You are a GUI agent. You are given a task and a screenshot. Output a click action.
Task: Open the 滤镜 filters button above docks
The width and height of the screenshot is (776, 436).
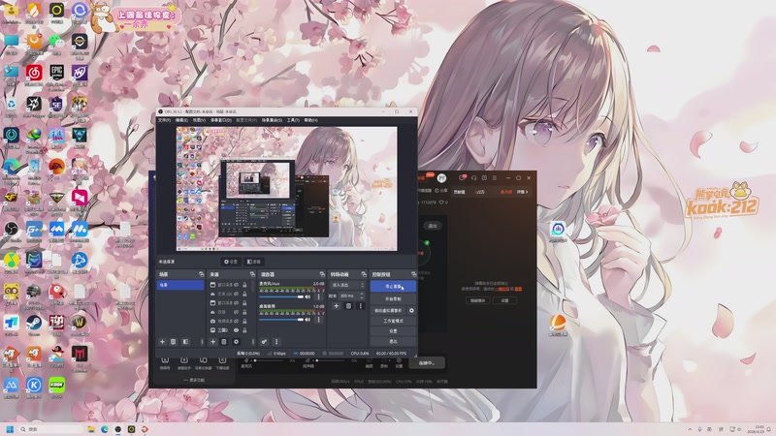click(x=254, y=262)
